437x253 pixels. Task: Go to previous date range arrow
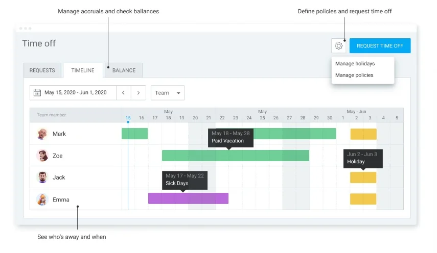pos(124,93)
